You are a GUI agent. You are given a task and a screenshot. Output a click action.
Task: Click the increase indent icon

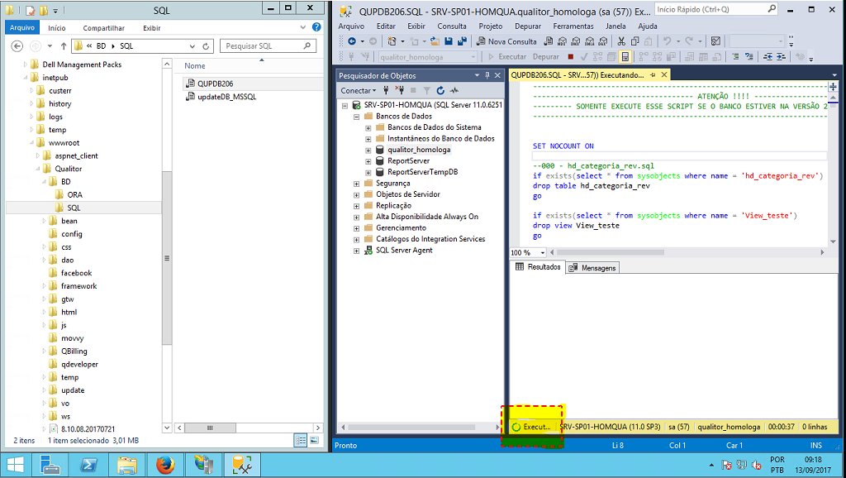pos(781,56)
